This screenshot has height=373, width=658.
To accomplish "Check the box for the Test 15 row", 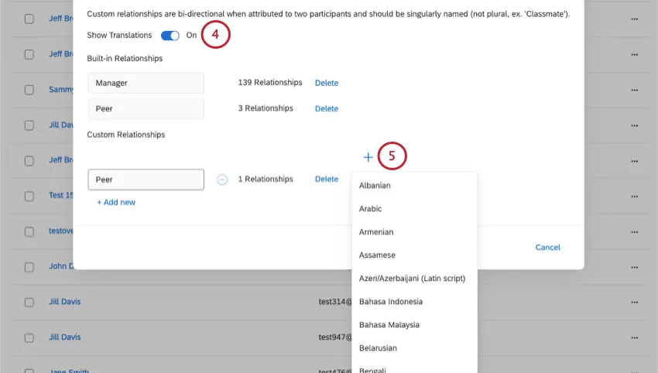I will click(x=29, y=197).
